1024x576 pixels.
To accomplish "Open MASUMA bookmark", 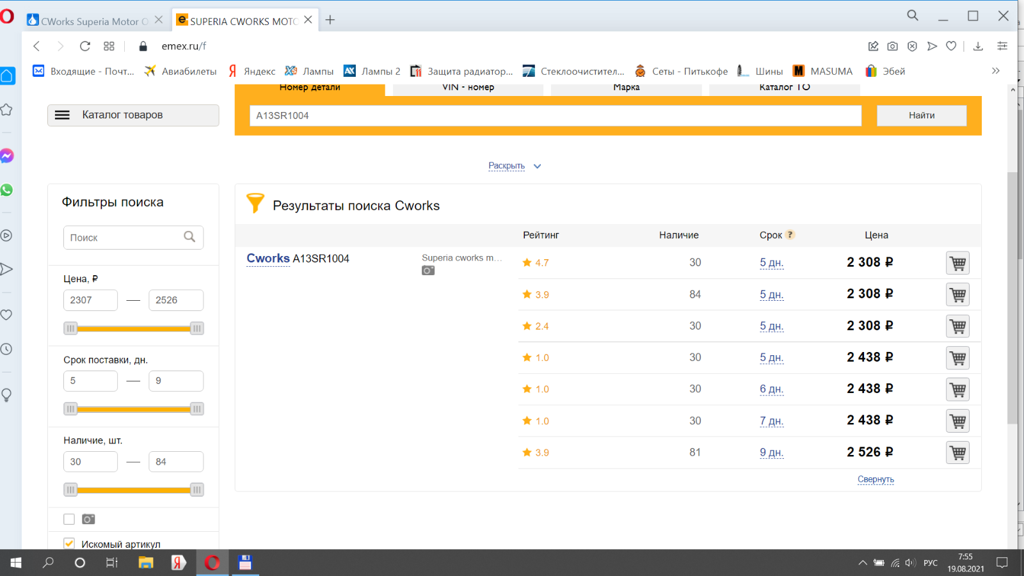I will [x=823, y=71].
